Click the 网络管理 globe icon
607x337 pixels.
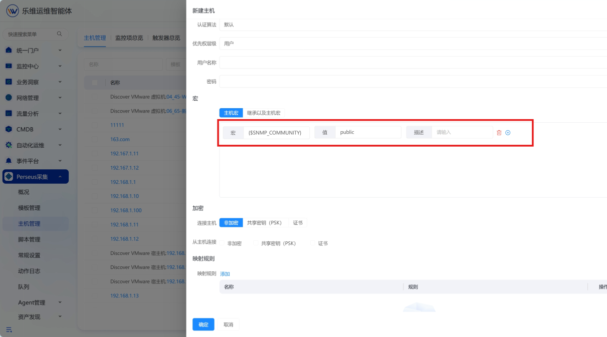[9, 98]
